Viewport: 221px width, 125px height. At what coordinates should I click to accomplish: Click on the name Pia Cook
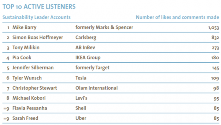pyautogui.click(x=22, y=58)
